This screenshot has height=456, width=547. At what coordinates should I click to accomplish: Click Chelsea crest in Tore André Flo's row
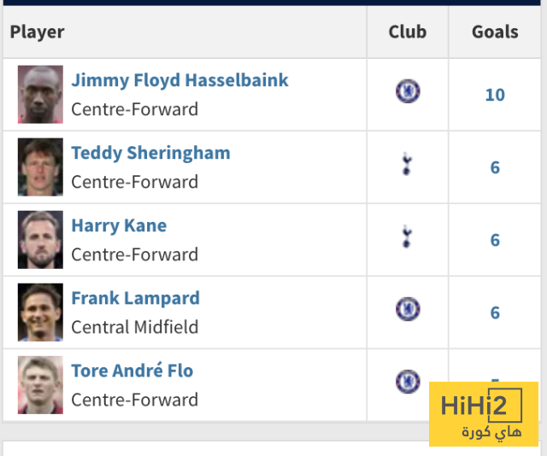(x=408, y=381)
